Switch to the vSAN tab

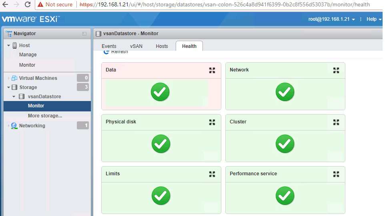click(x=136, y=46)
